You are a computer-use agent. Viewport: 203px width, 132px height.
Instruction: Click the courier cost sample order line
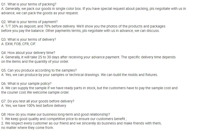click(x=35, y=92)
